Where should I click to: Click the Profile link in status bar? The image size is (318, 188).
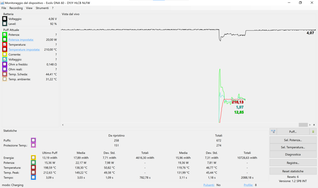click(248, 185)
